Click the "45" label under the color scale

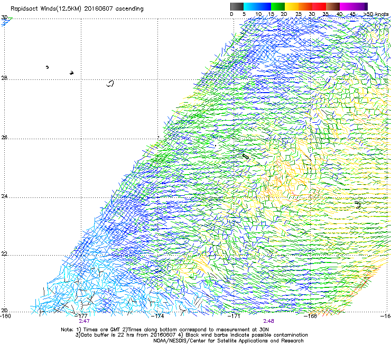352,14
